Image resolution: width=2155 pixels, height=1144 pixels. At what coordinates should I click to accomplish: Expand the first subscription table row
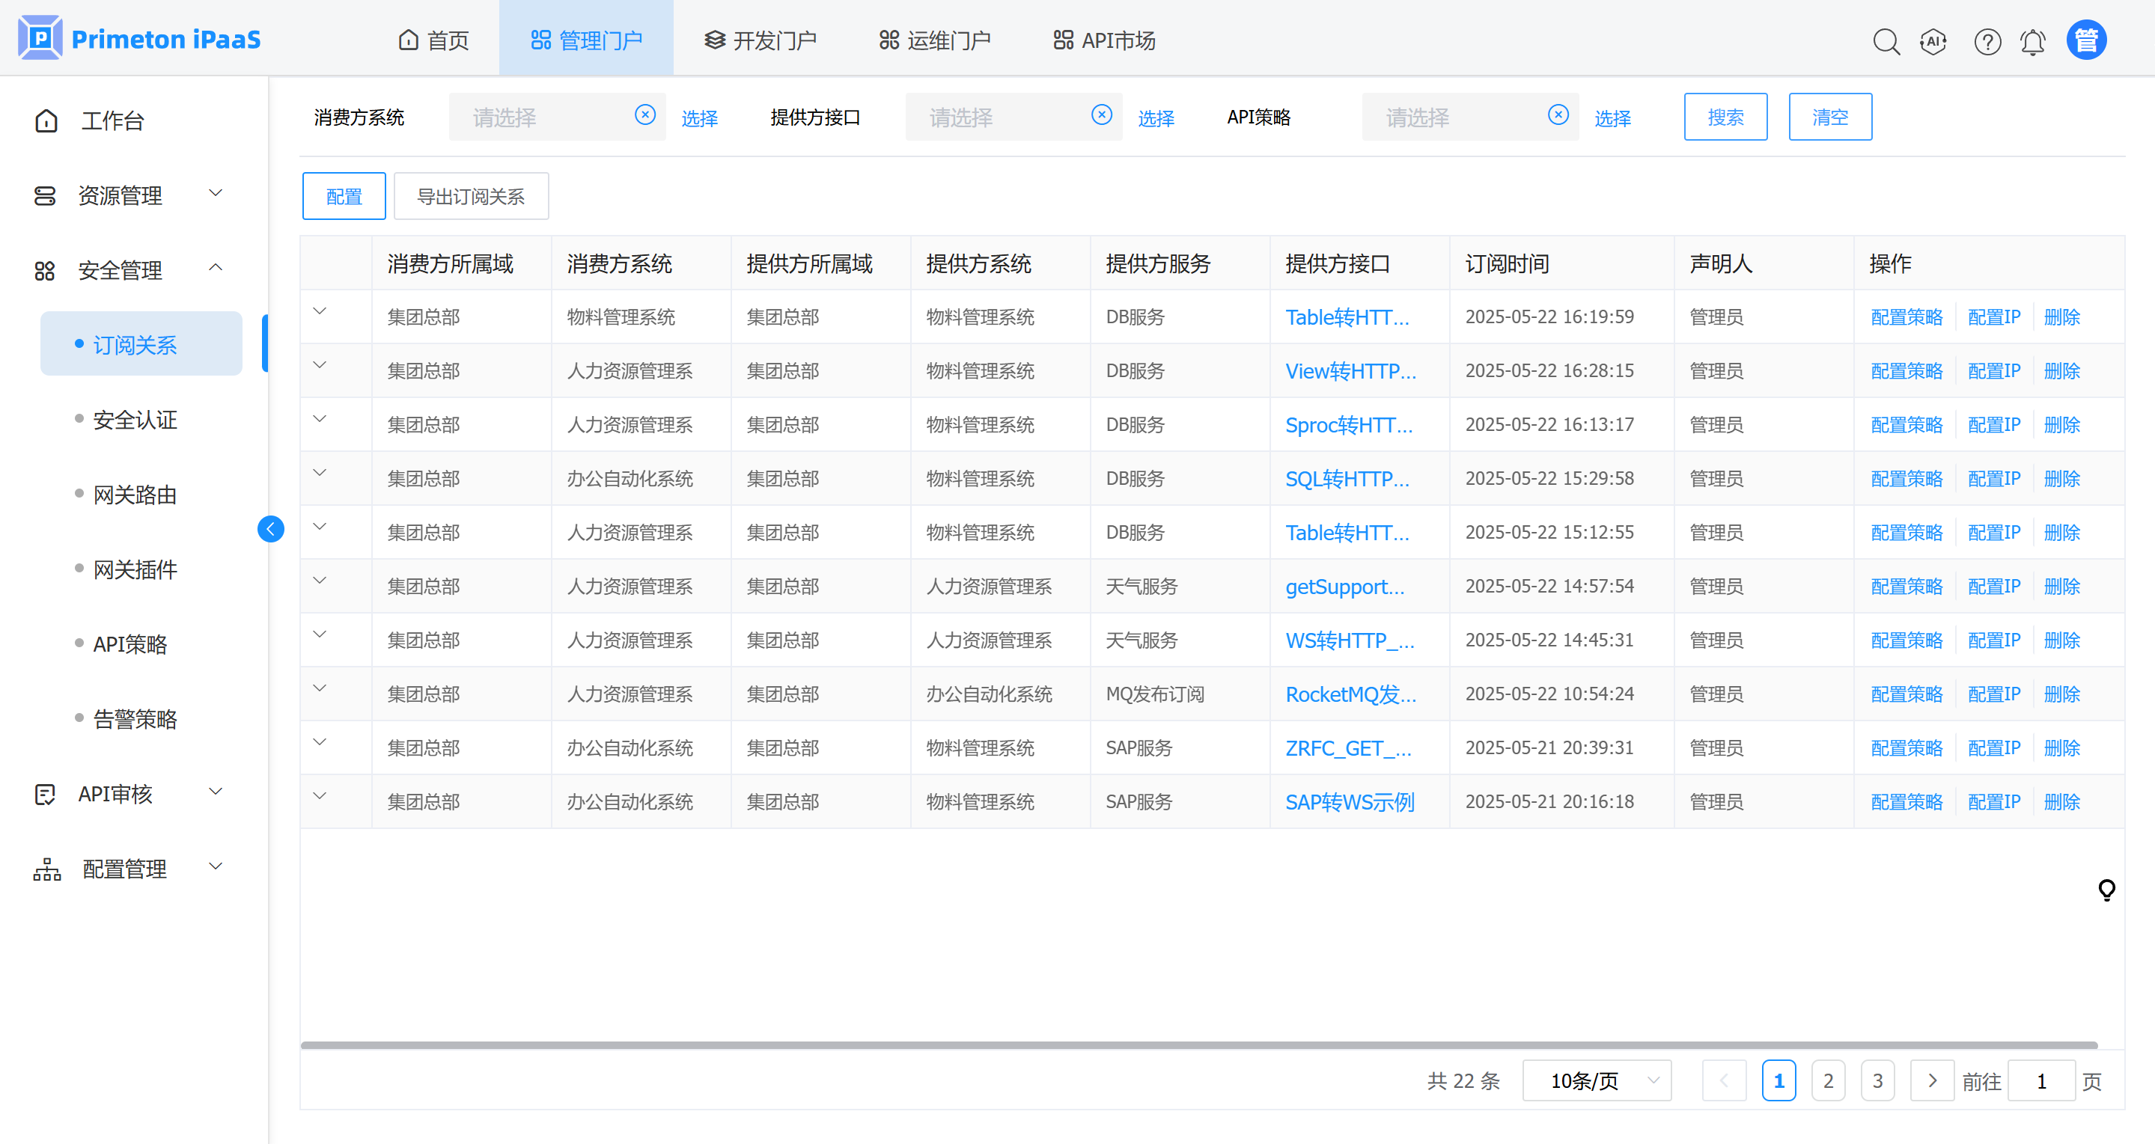(320, 311)
